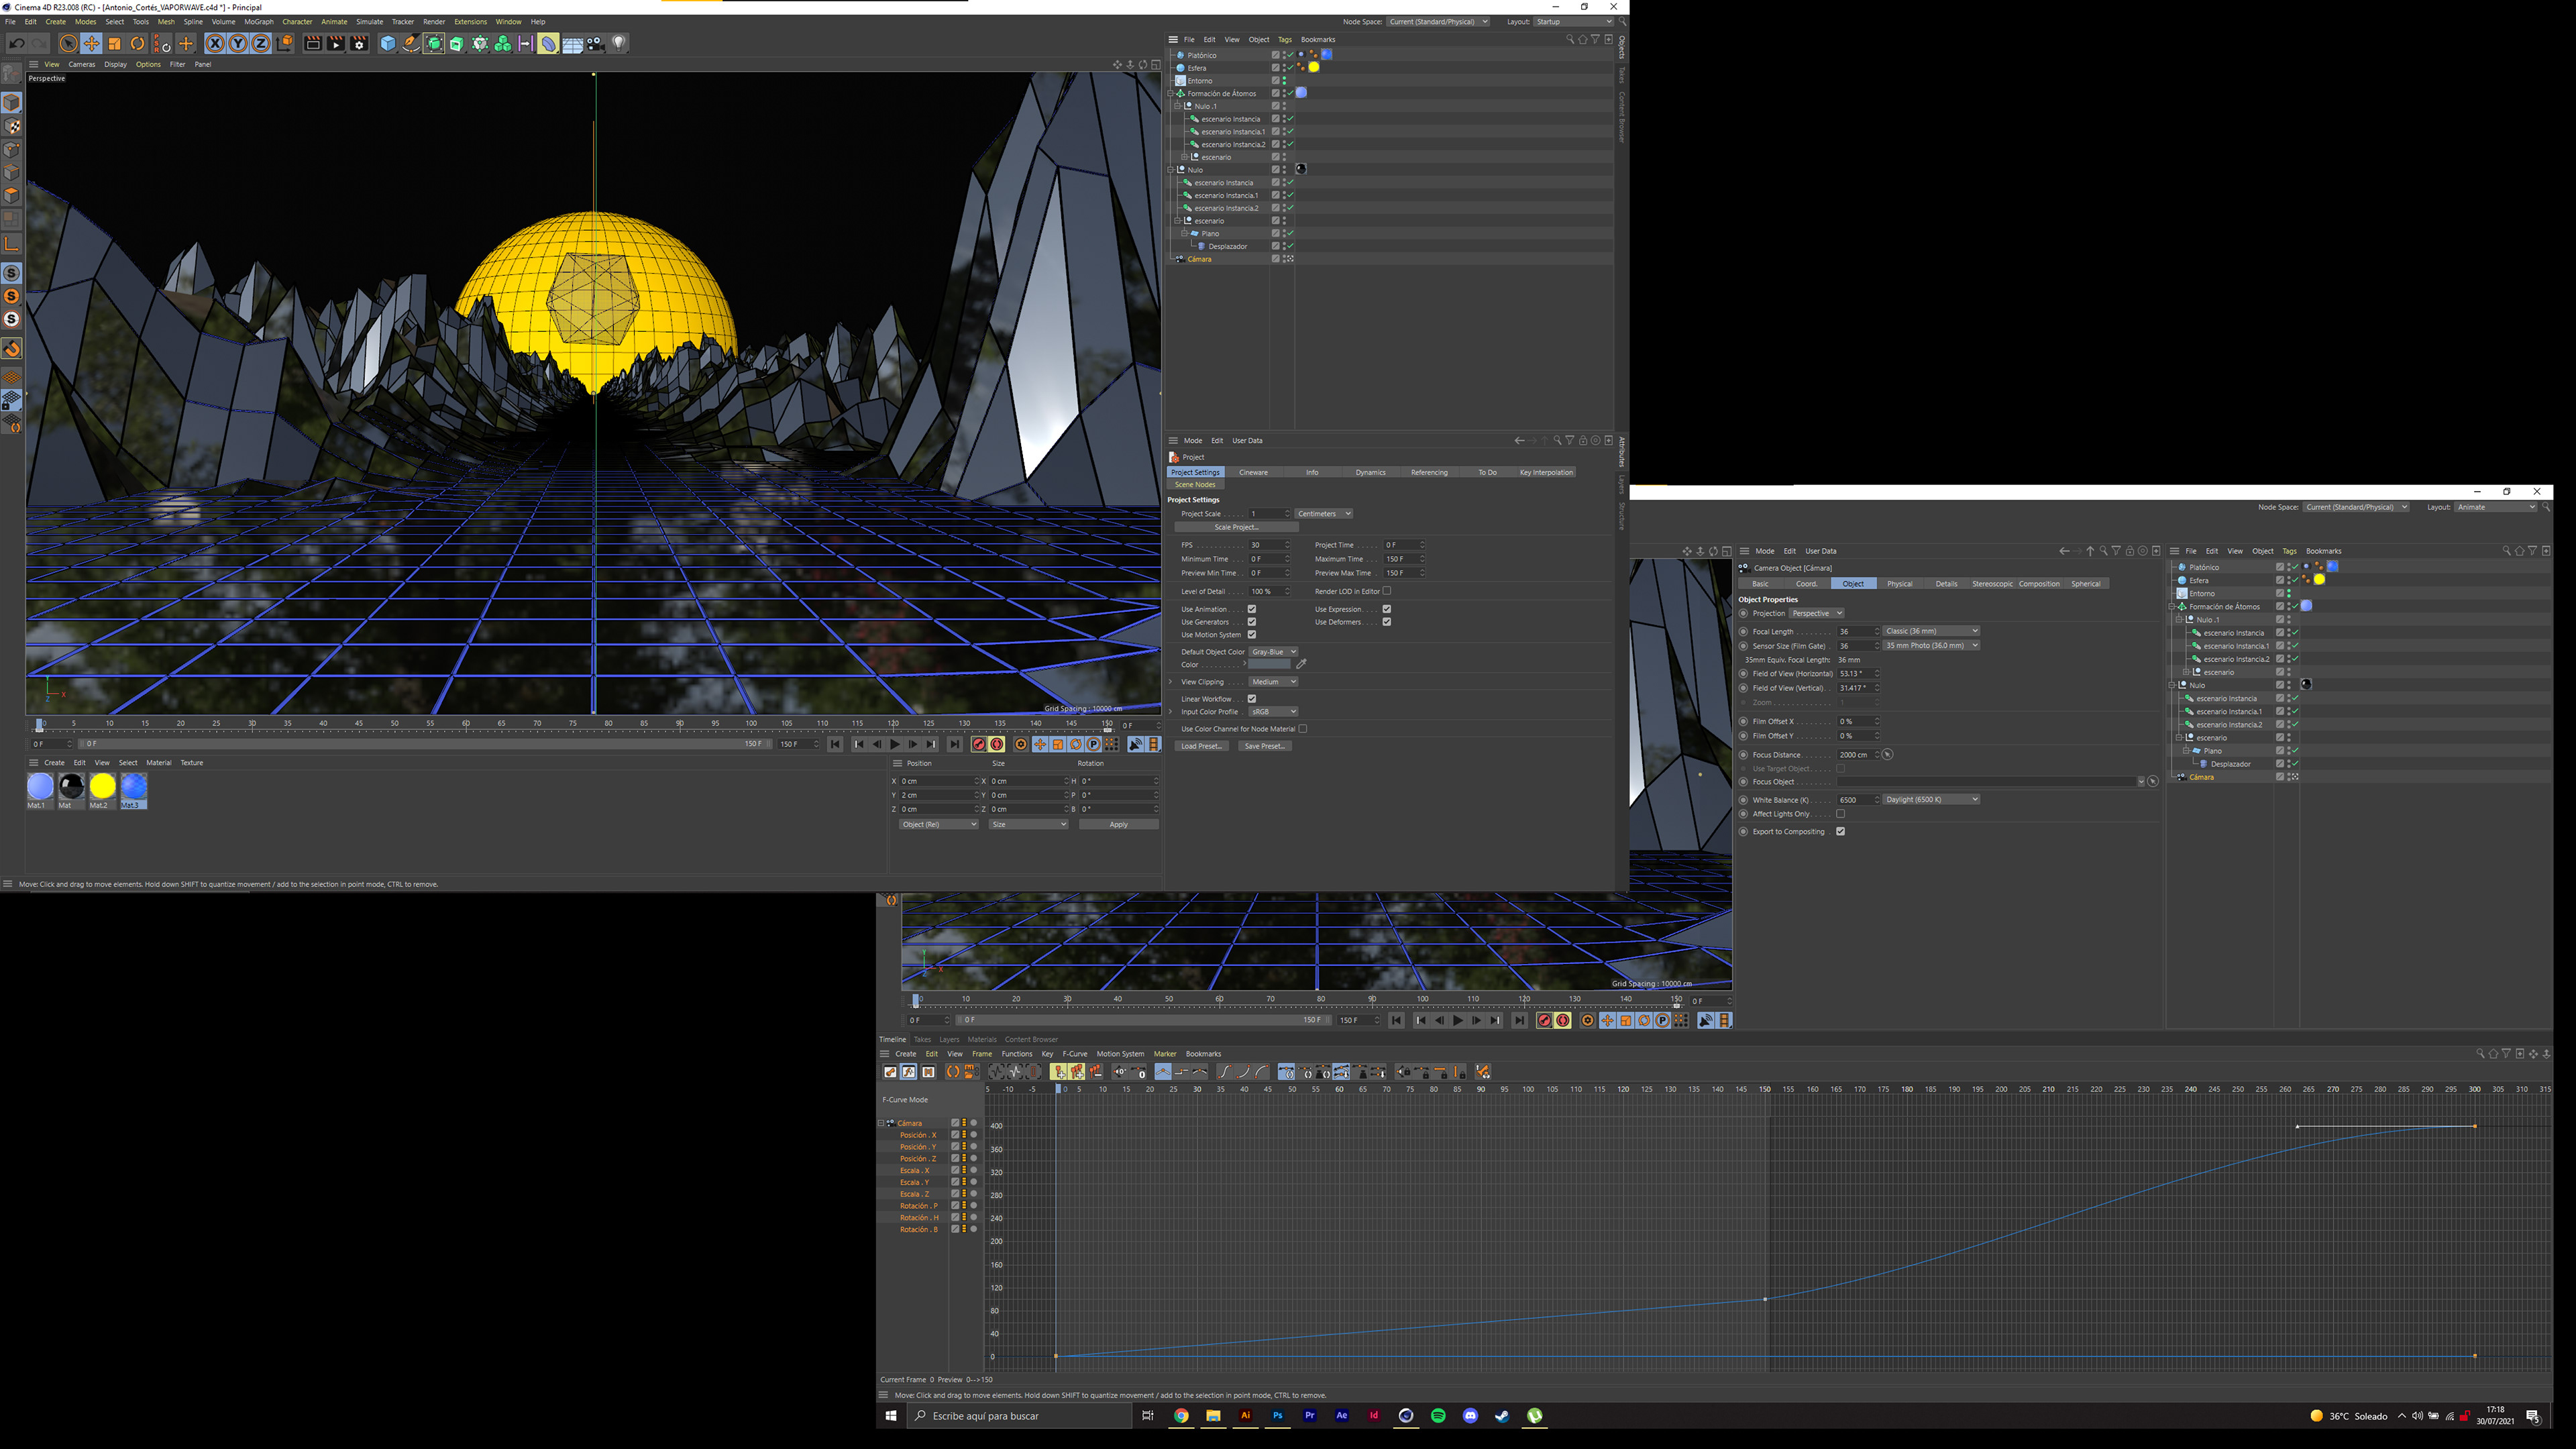Viewport: 2576px width, 1449px height.
Task: Enable Render LOD in Editor checkbox
Action: pos(1387,591)
